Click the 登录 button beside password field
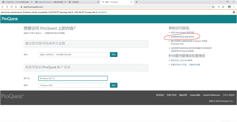Viewport: 237px width, 122px height. [x=114, y=85]
